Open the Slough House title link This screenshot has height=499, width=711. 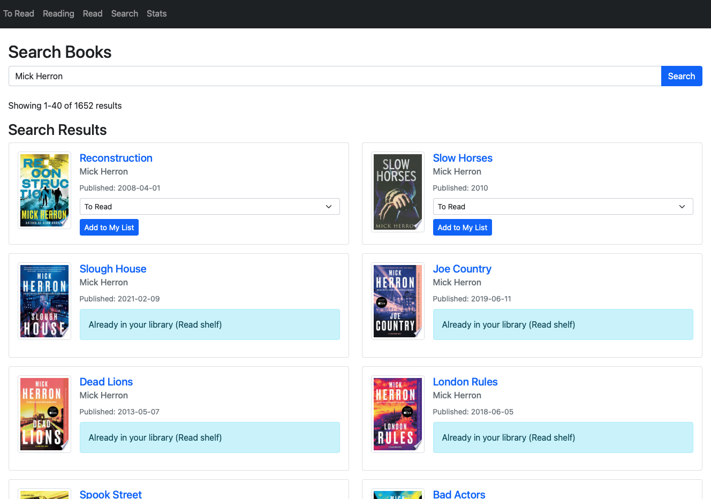113,269
